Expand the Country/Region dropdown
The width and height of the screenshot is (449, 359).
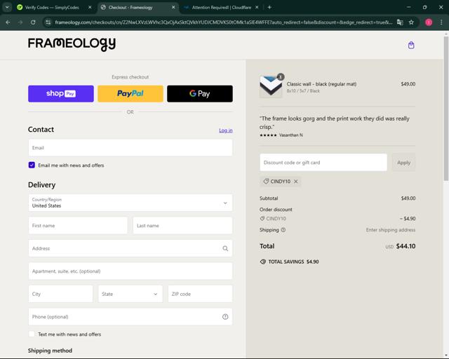130,203
